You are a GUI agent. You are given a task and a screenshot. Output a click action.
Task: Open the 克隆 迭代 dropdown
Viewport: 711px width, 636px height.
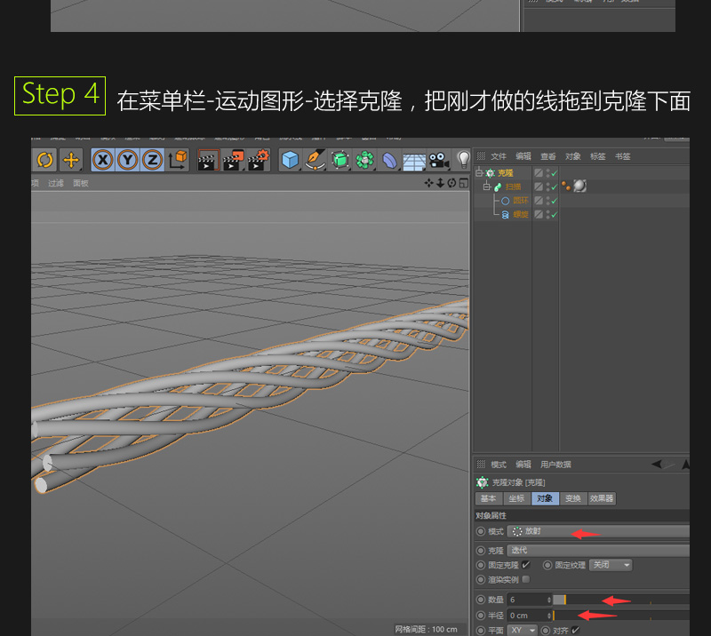click(598, 551)
